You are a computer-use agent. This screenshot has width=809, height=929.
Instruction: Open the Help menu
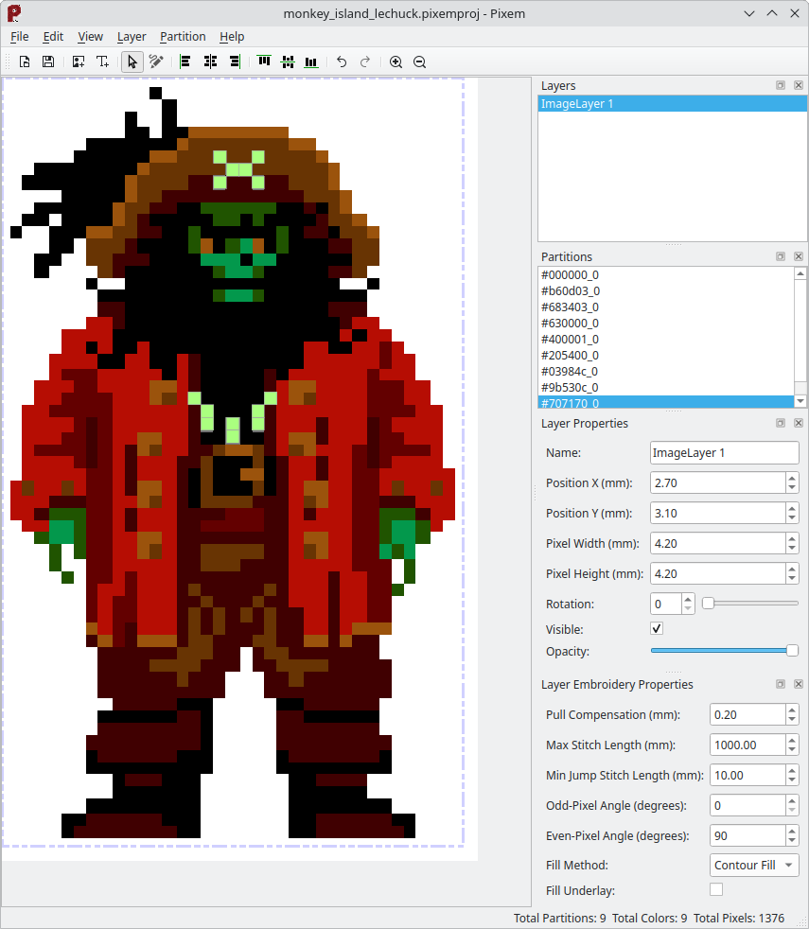232,37
